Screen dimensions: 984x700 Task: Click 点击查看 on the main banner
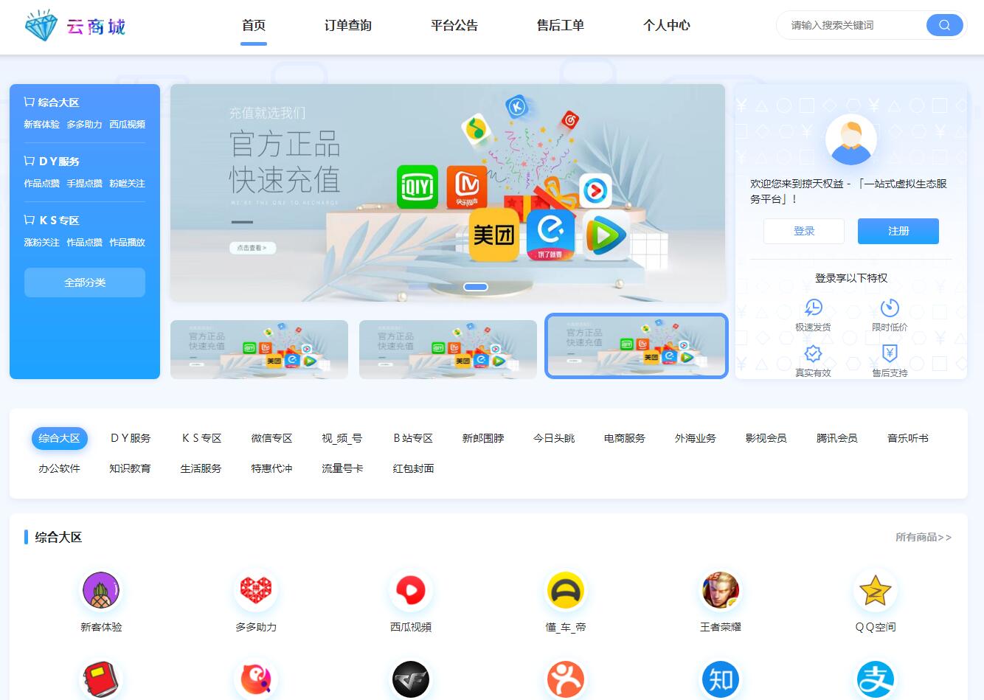click(x=252, y=248)
